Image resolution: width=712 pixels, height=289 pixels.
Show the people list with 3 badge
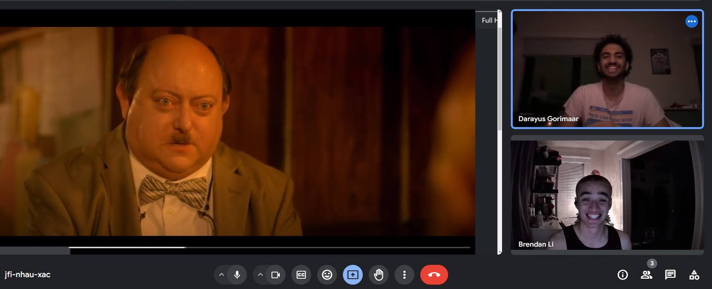coord(646,275)
